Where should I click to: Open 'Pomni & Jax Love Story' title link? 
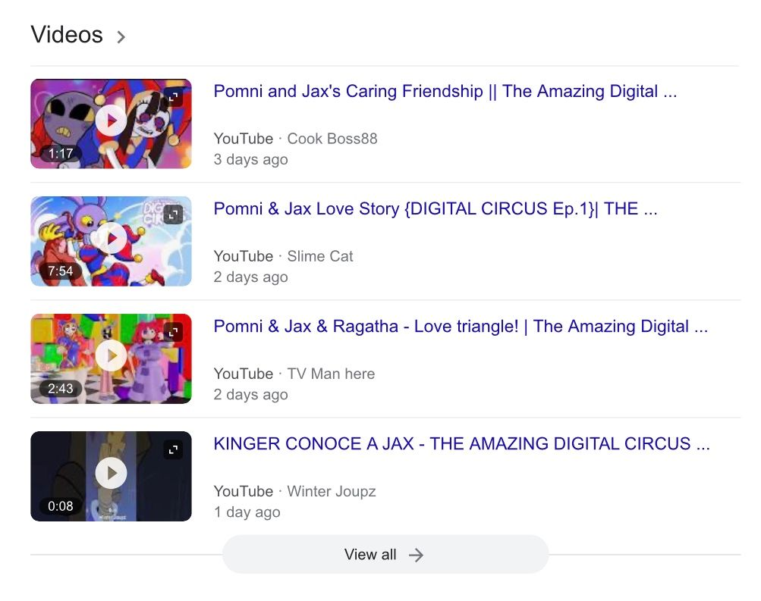pos(435,209)
